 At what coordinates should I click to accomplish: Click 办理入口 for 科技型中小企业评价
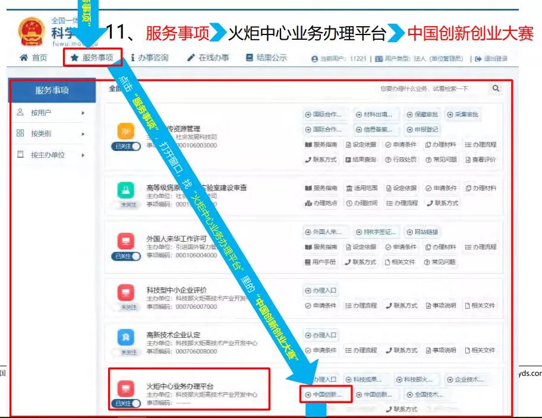pyautogui.click(x=321, y=290)
